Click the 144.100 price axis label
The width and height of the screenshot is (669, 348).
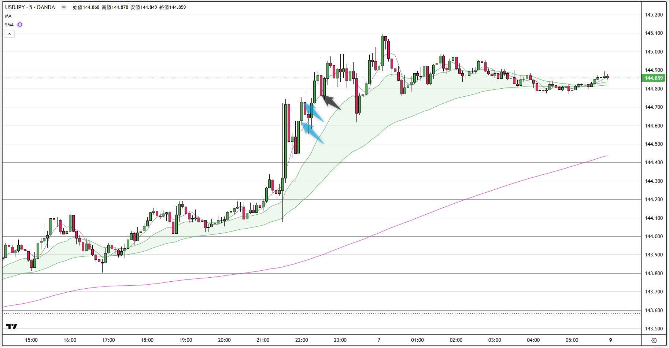click(654, 218)
